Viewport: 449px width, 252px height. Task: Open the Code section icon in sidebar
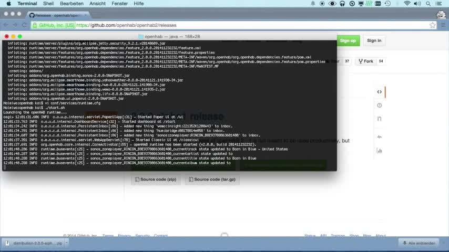[380, 92]
